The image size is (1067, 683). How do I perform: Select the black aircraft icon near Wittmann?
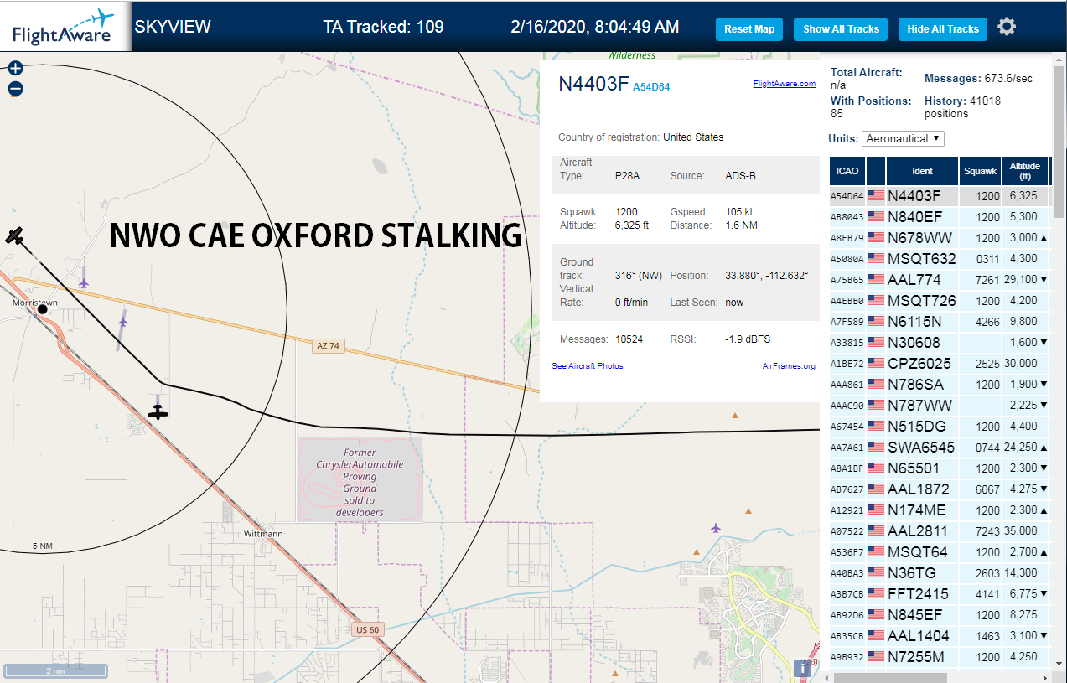point(158,411)
